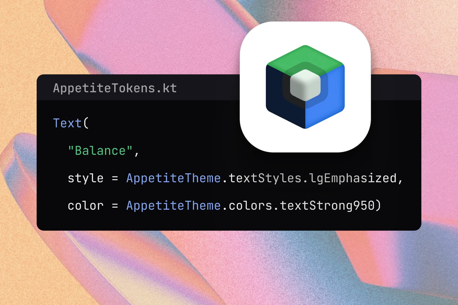Viewport: 458px width, 305px height.
Task: Click the color parameter name
Action: pyautogui.click(x=86, y=206)
